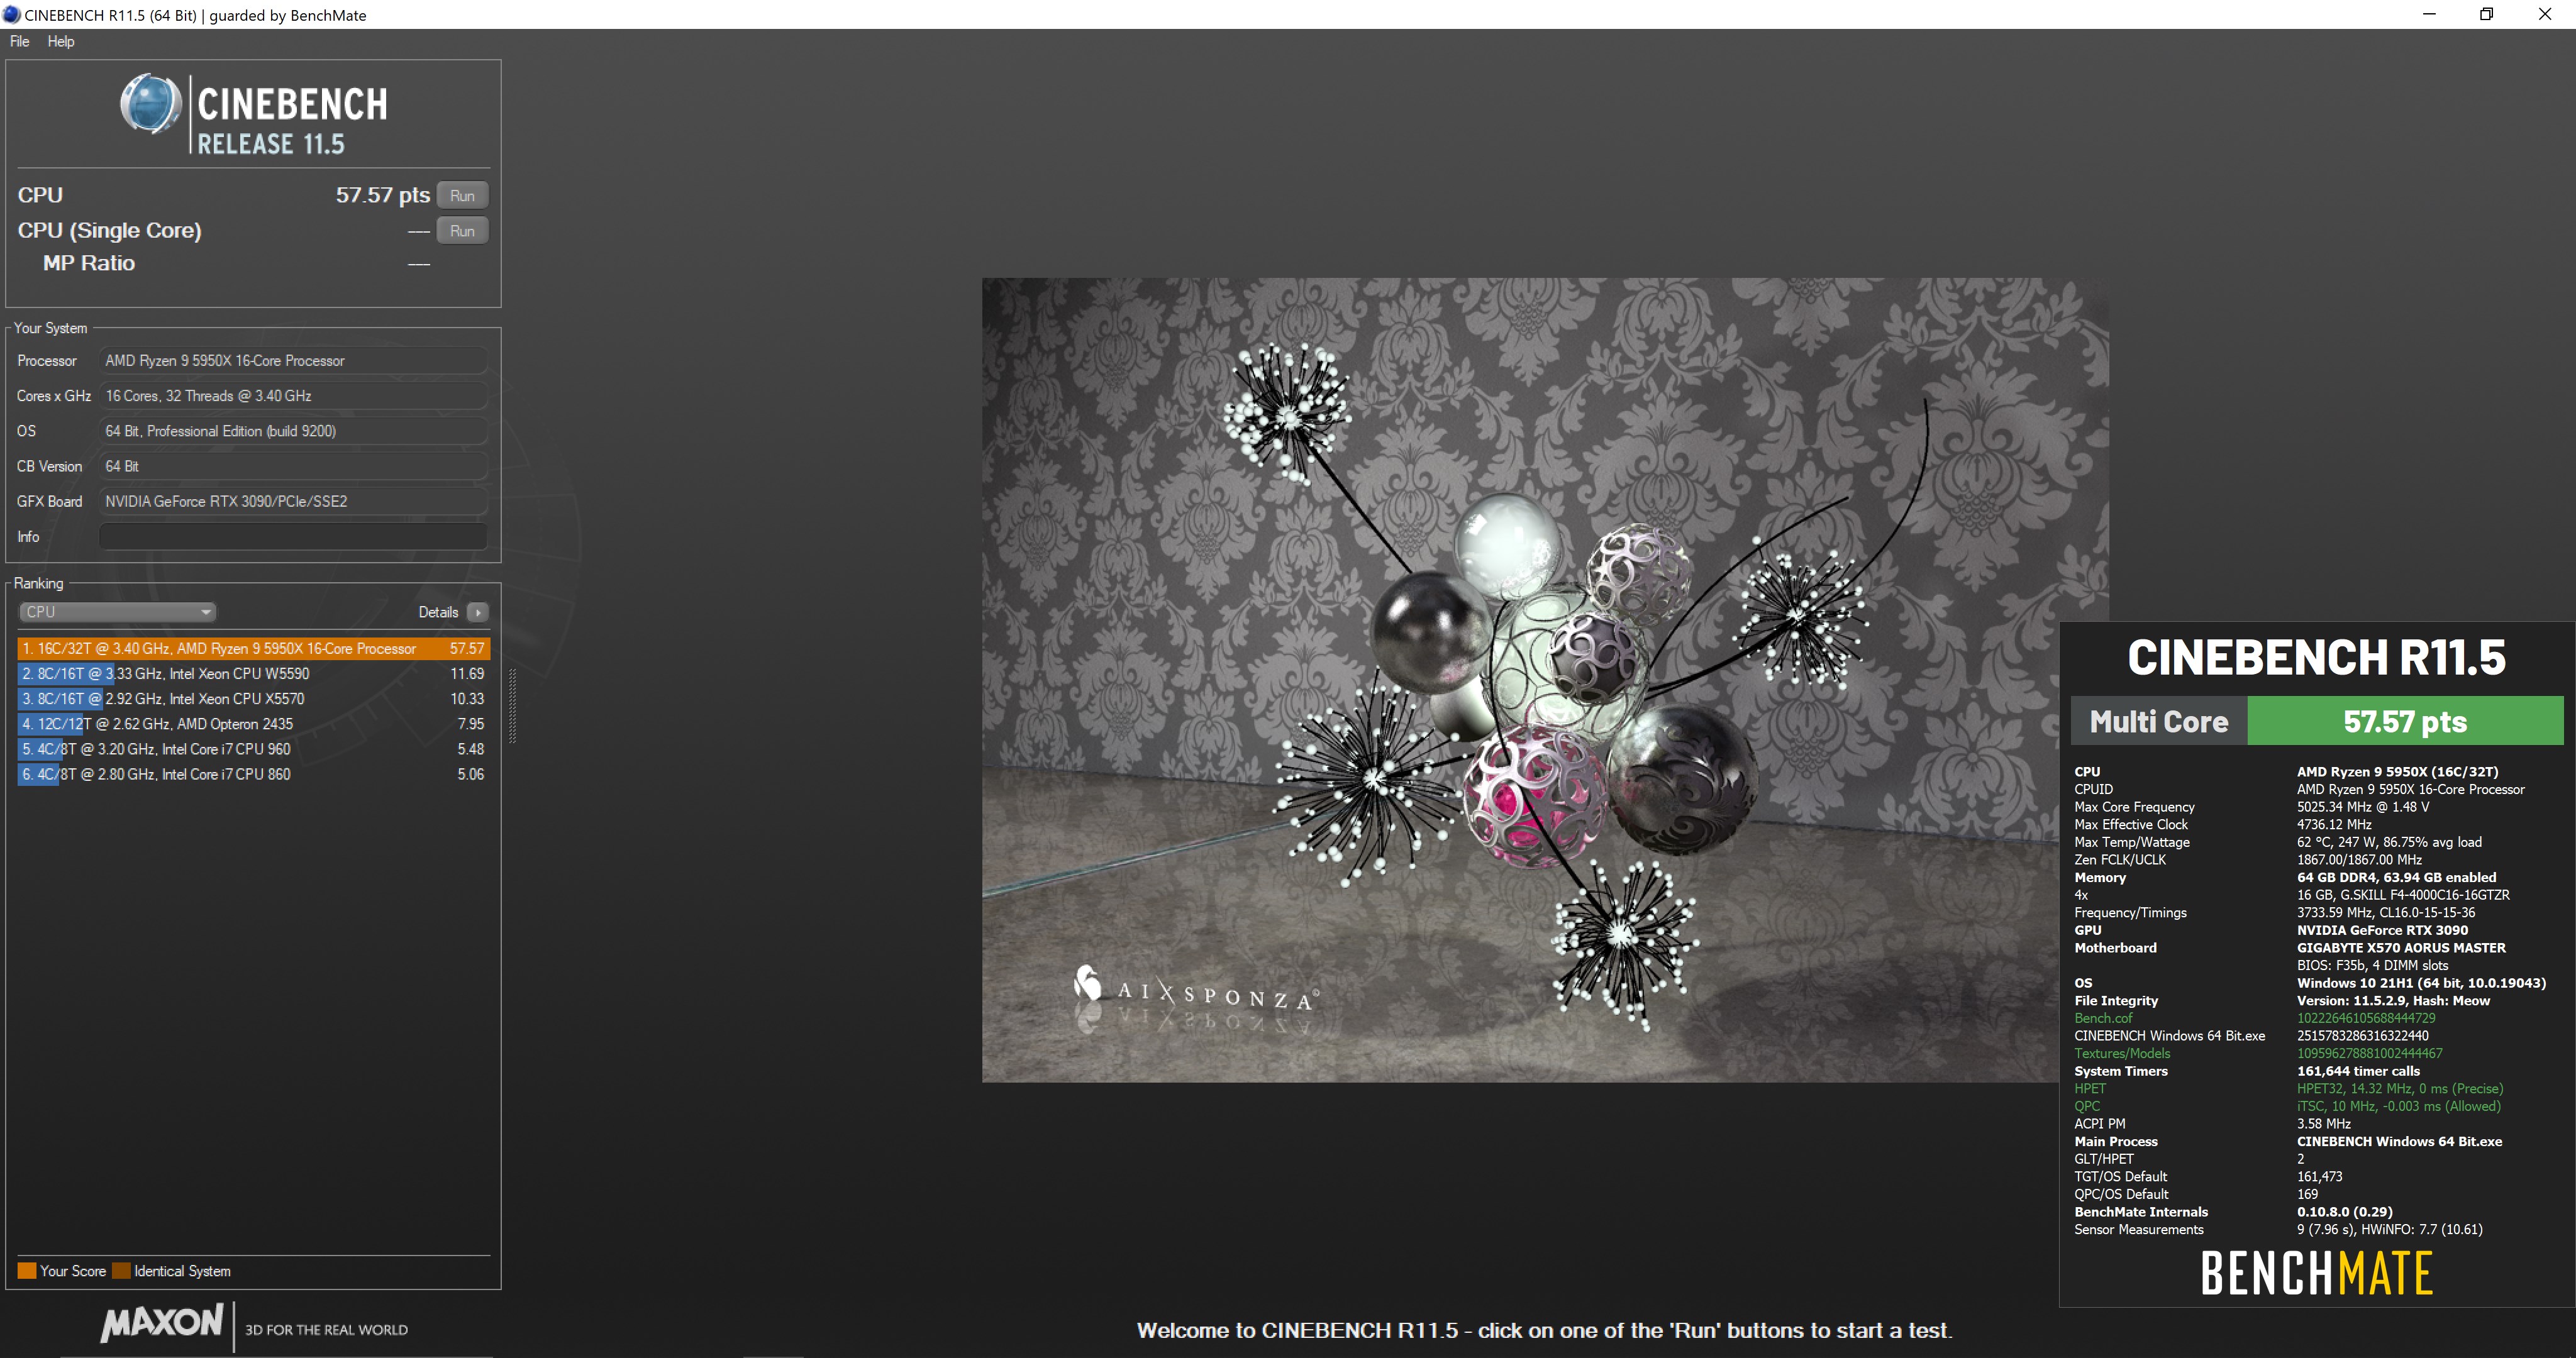This screenshot has height=1358, width=2576.
Task: Select ranking row Intel Core i7 CPU 960
Action: 253,749
